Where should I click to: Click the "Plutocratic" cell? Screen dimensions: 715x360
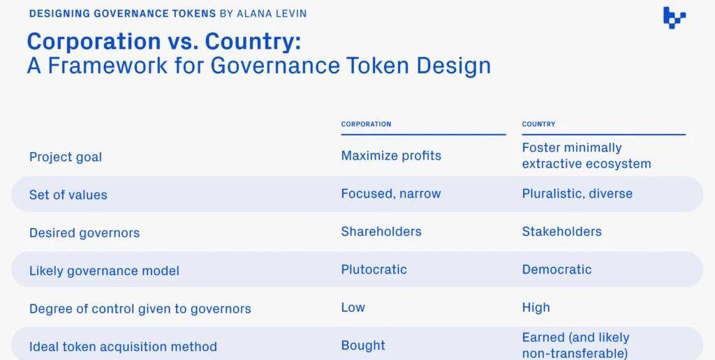(x=374, y=269)
